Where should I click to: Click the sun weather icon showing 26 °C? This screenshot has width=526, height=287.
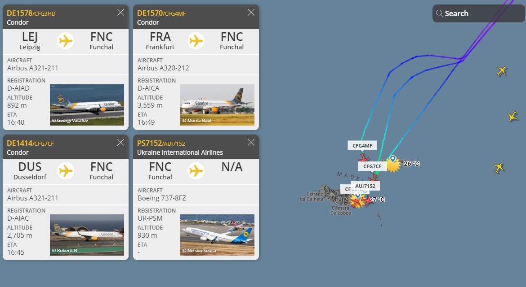pos(393,165)
